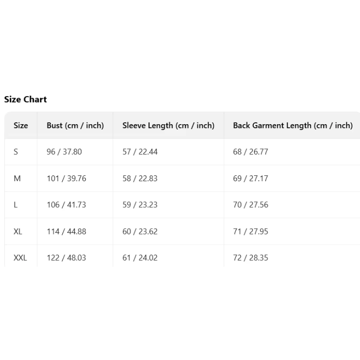Select the M size row label

click(x=17, y=178)
